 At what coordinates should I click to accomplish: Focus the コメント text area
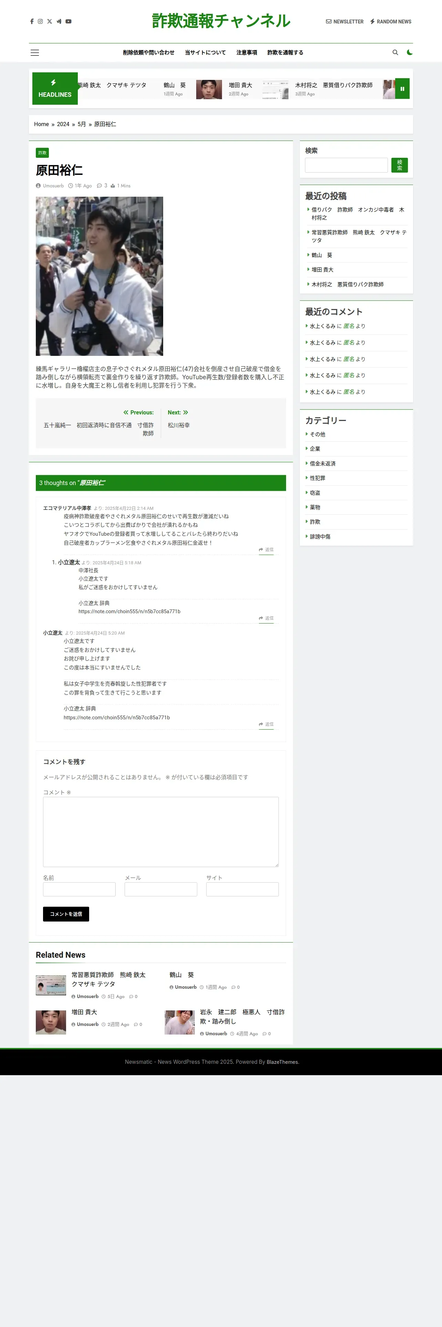(160, 832)
